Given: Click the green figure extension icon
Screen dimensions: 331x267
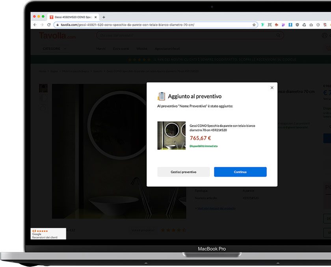Looking at the screenshot, I should point(262,25).
